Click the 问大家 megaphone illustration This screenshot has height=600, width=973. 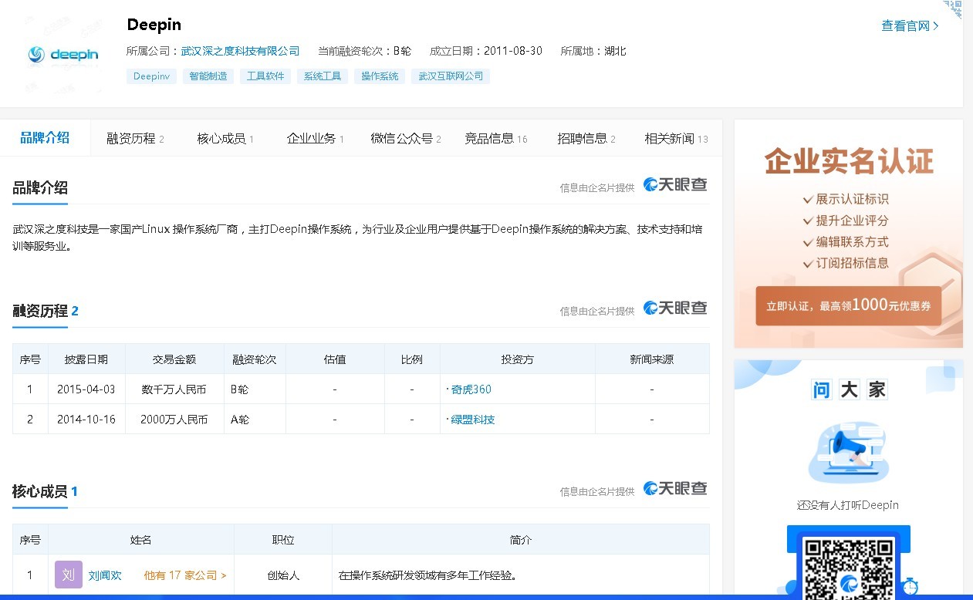pyautogui.click(x=848, y=453)
